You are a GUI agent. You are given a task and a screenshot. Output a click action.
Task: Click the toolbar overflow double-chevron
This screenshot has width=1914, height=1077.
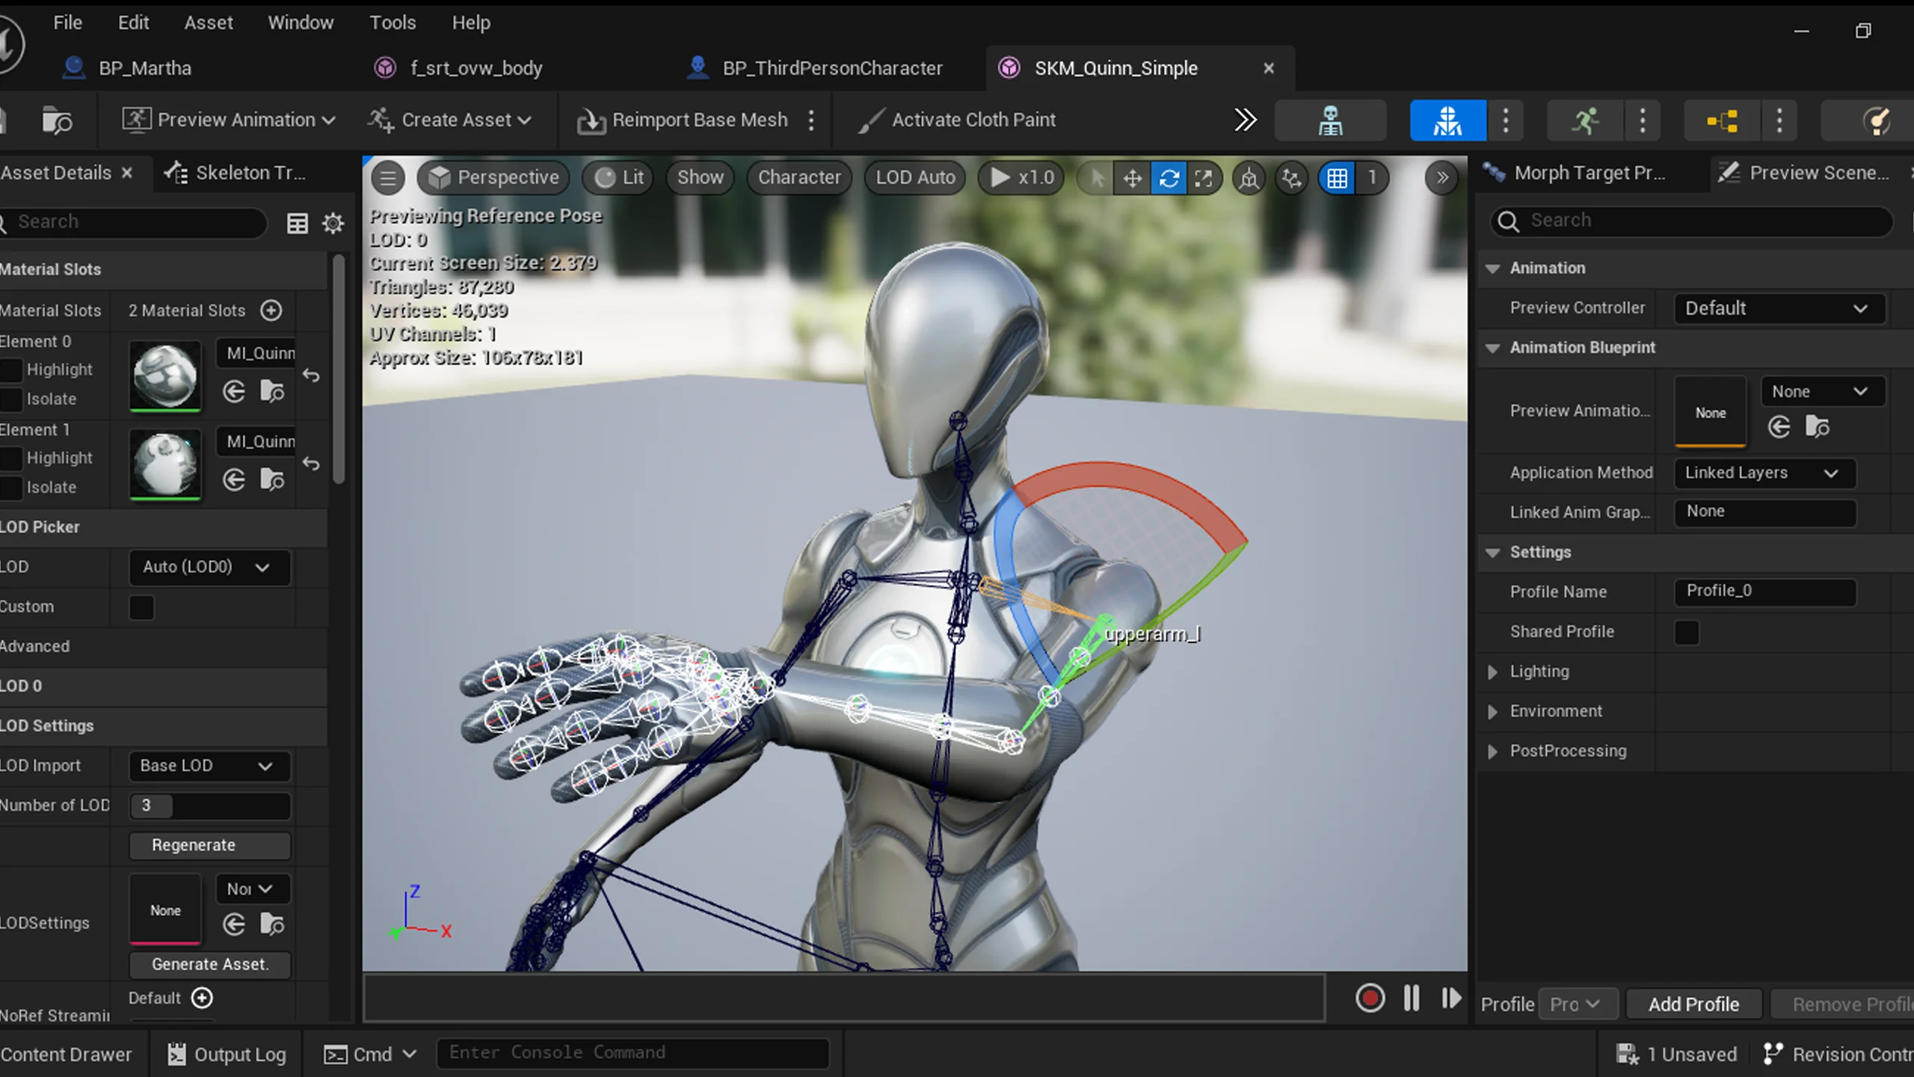(x=1245, y=120)
